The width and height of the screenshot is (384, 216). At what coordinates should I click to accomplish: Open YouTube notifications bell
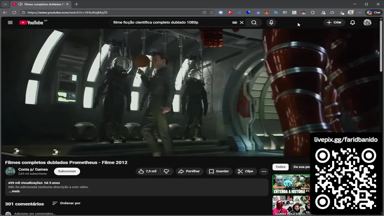(x=352, y=22)
